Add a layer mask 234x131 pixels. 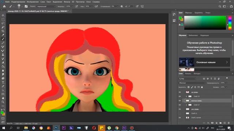[x=212, y=123]
